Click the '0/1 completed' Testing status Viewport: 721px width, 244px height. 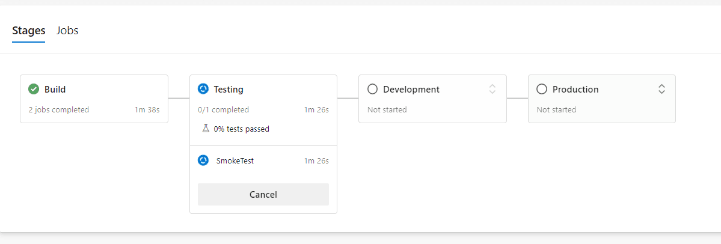pyautogui.click(x=223, y=110)
